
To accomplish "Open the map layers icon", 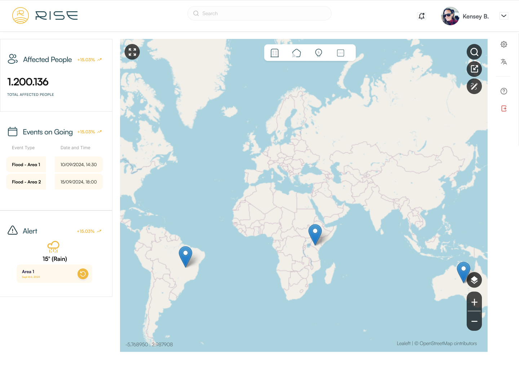I will (x=474, y=280).
